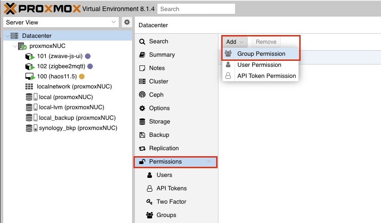This screenshot has width=381, height=223.
Task: Collapse the proxmoxNUC node
Action: 15,46
